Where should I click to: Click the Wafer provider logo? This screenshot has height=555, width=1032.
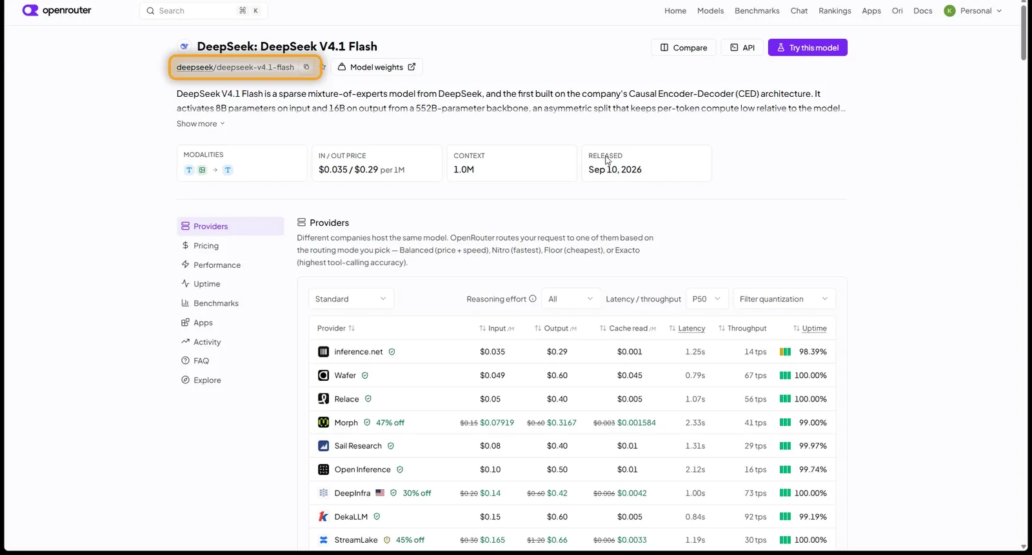(x=324, y=376)
